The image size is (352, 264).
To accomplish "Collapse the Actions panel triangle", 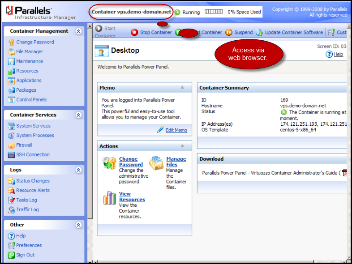I will 182,146.
